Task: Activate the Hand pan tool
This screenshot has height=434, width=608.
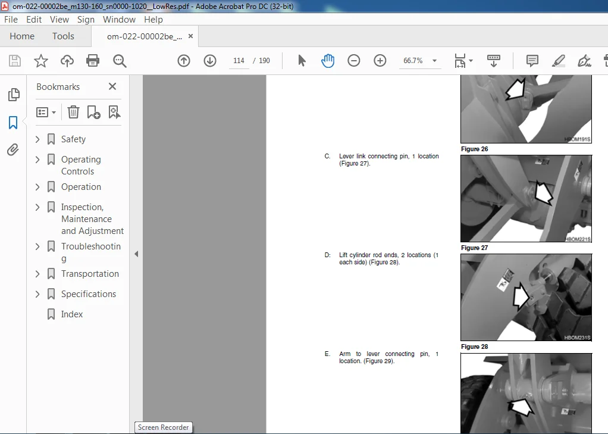Action: (328, 61)
